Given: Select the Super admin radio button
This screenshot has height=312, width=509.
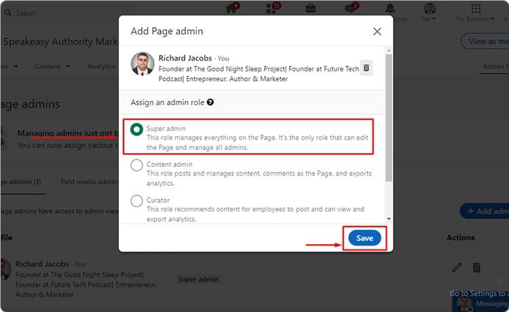Looking at the screenshot, I should pos(136,130).
